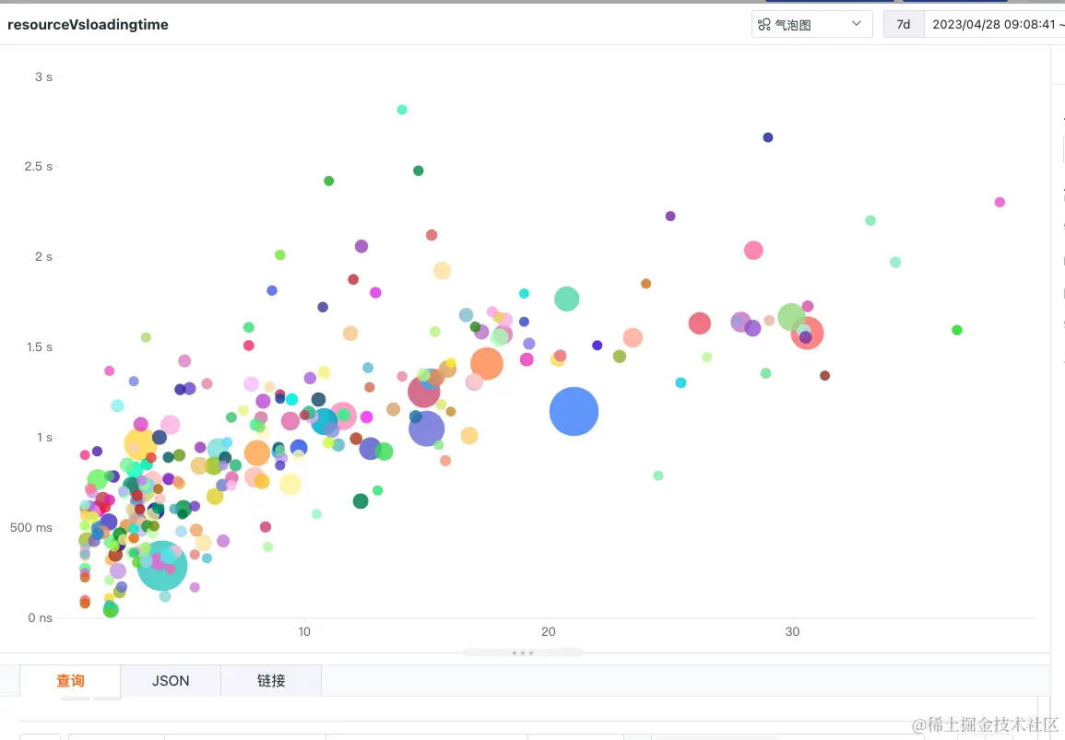Click the x-axis label 10
The width and height of the screenshot is (1065, 740).
[x=304, y=631]
